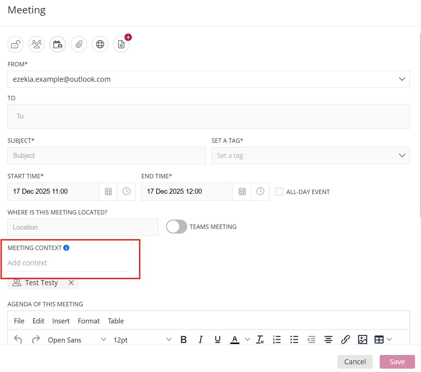Redo edit in agenda editor

point(36,339)
